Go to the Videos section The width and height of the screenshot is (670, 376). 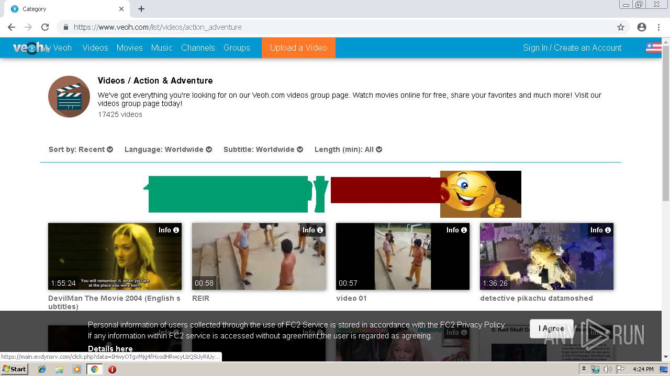coord(95,48)
